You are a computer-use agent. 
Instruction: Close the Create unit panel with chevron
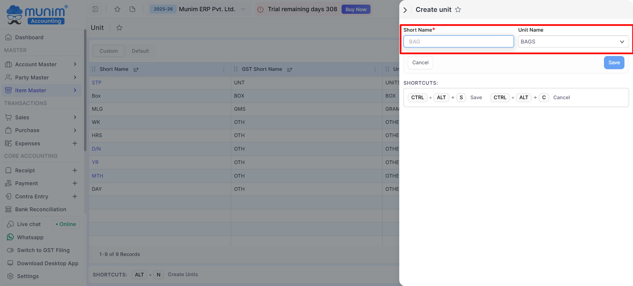click(x=405, y=10)
